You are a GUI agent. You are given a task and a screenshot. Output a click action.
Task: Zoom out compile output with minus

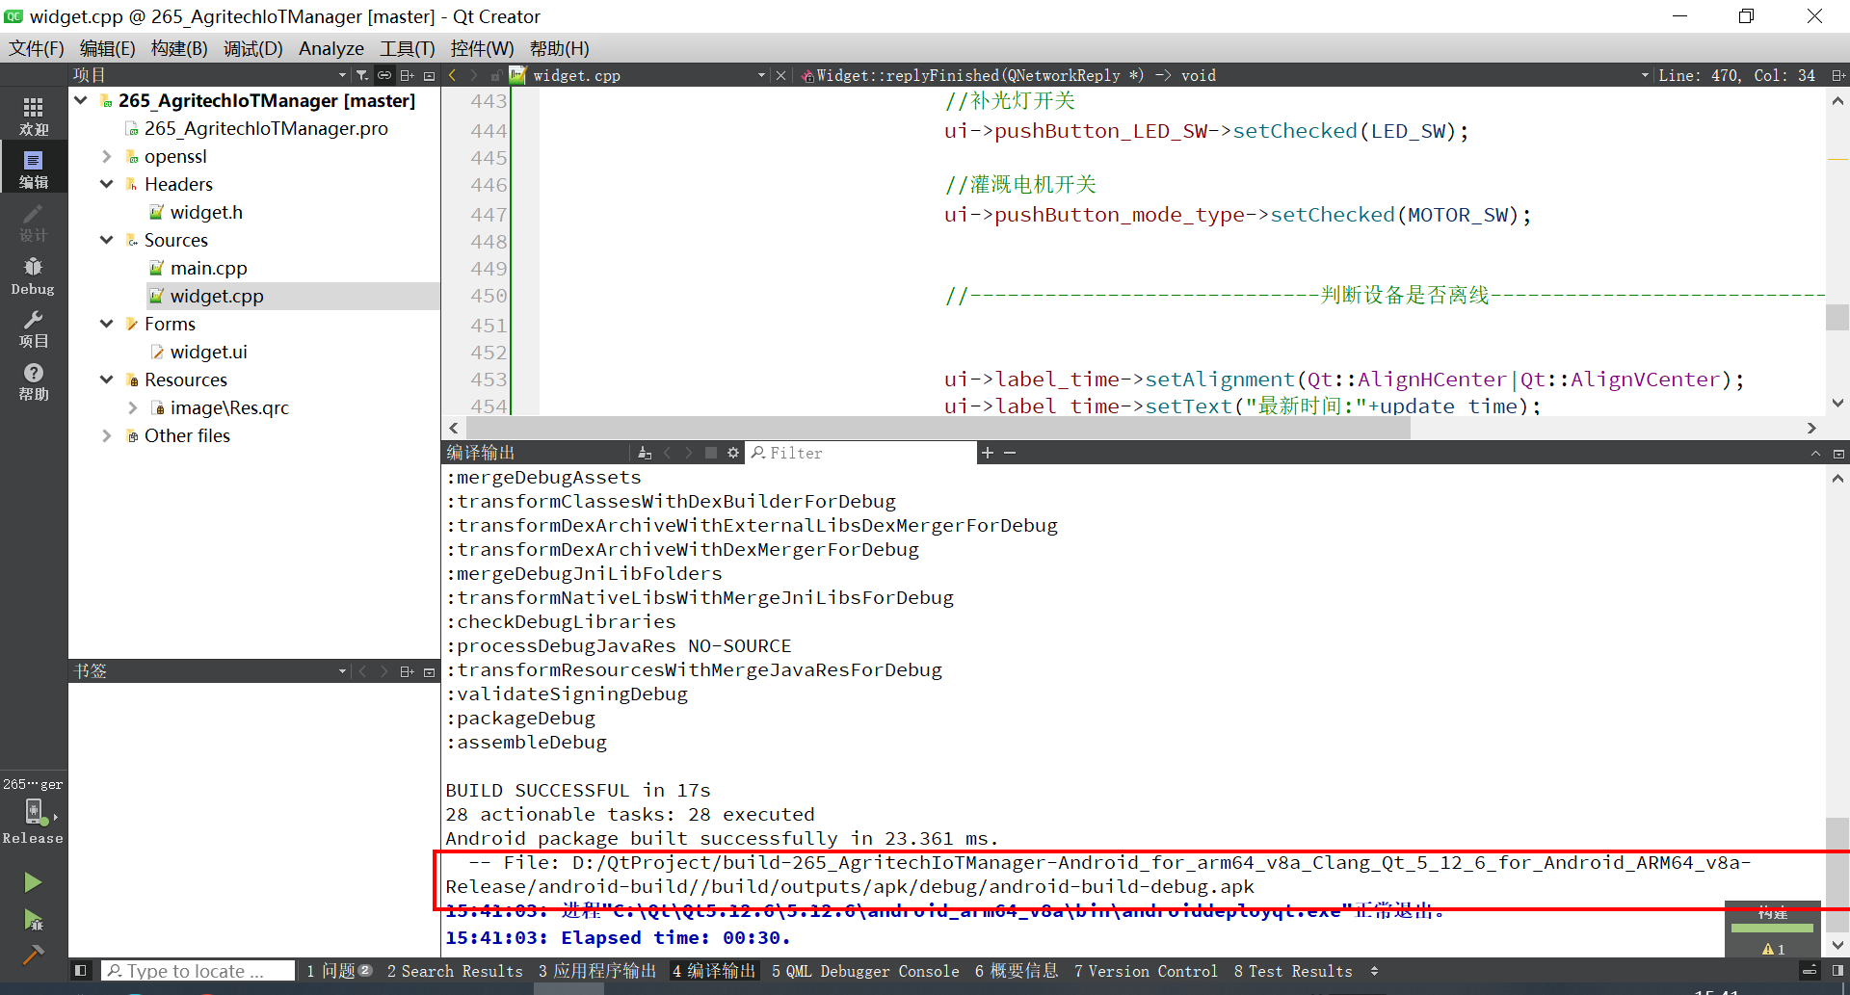coord(1010,453)
